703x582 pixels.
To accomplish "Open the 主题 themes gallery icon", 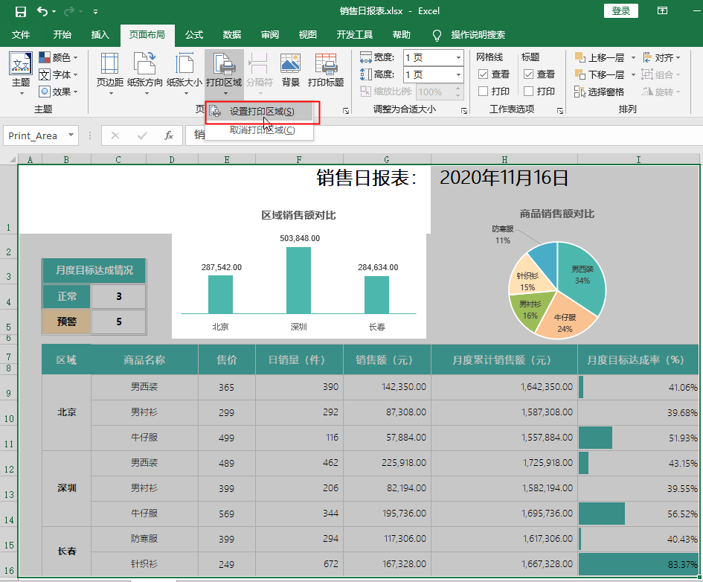I will pyautogui.click(x=21, y=64).
